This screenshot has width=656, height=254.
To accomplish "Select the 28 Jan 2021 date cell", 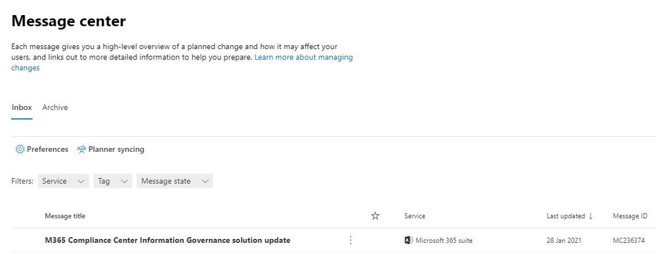I will tap(564, 241).
